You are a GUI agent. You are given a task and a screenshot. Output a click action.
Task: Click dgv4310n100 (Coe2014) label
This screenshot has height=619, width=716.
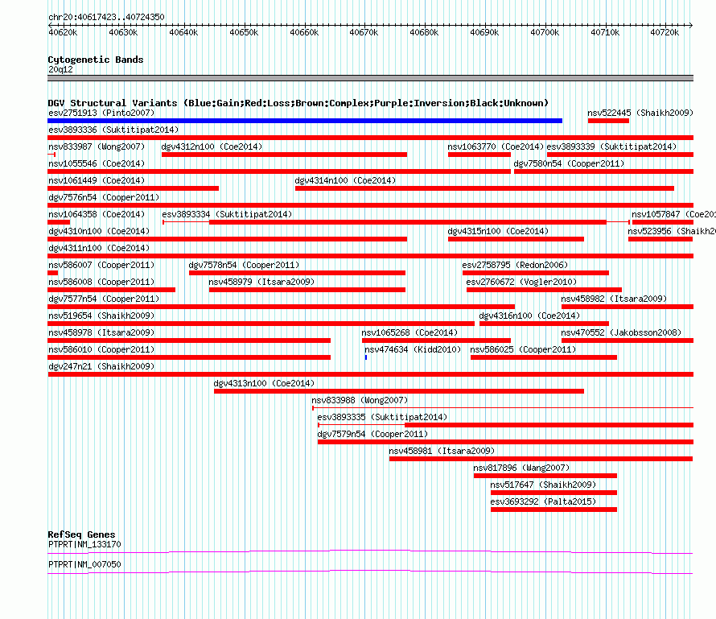(x=99, y=231)
